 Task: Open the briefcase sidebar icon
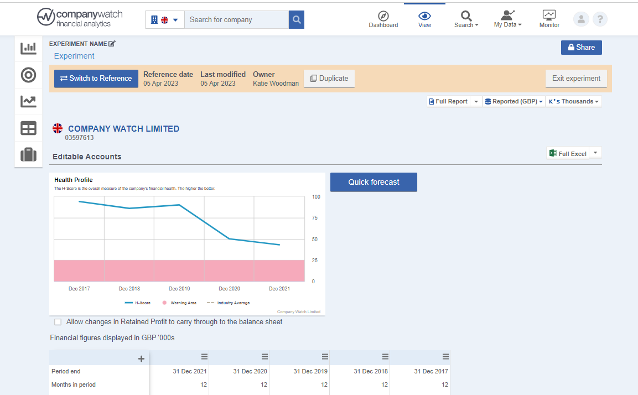(x=28, y=154)
